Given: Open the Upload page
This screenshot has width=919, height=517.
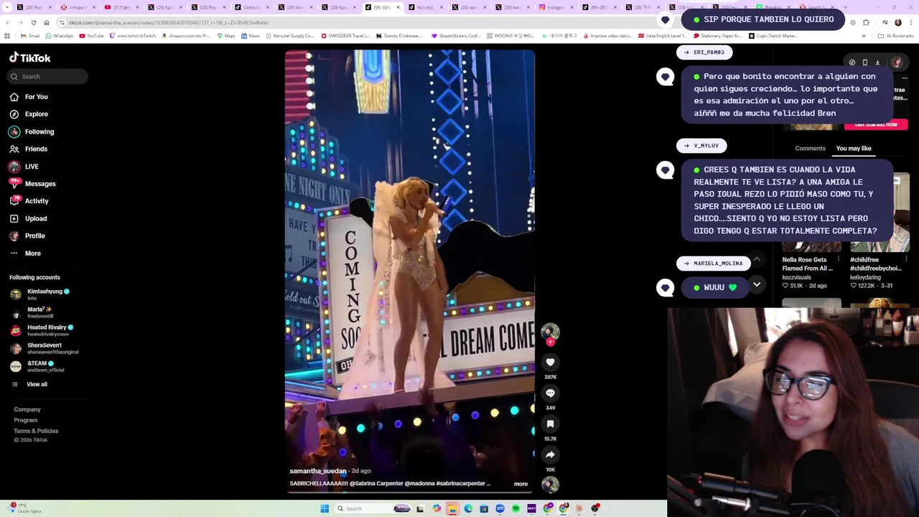Looking at the screenshot, I should 29,218.
